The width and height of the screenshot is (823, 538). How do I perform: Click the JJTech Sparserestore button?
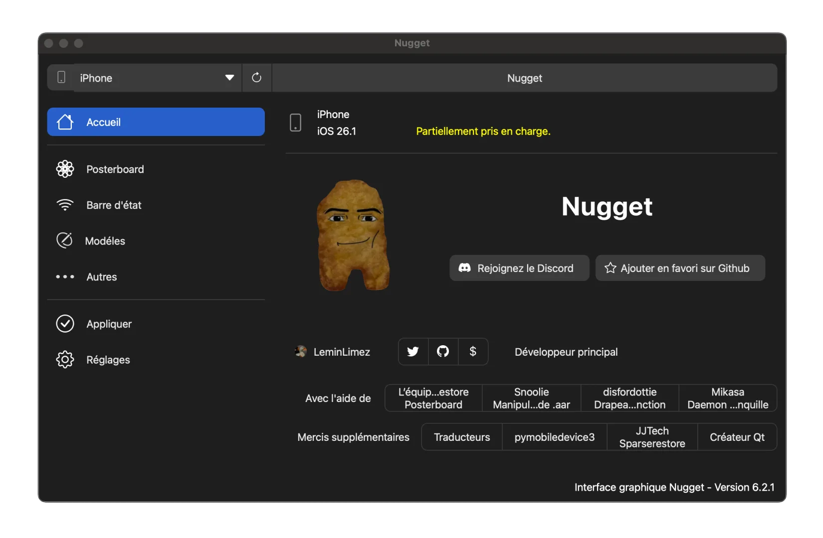(652, 437)
